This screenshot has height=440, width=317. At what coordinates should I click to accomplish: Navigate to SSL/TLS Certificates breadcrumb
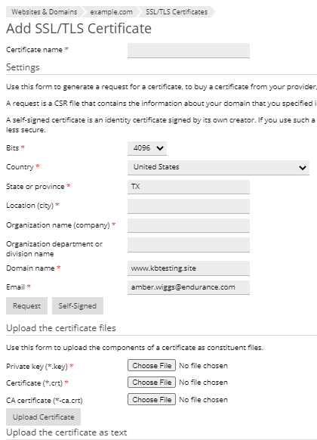[177, 12]
